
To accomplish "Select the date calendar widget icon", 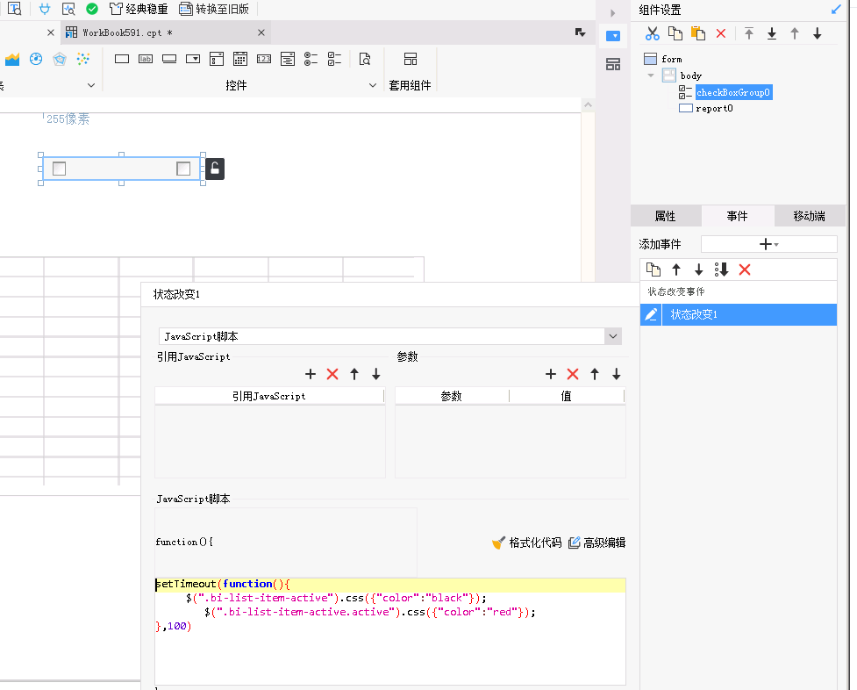I will click(x=240, y=59).
